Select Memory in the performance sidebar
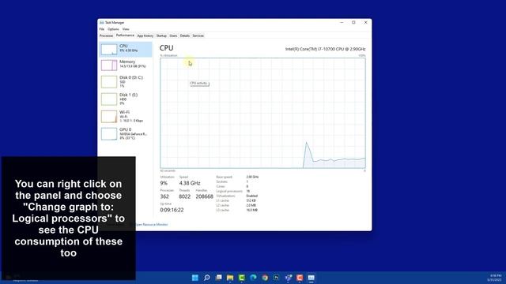The width and height of the screenshot is (506, 284). (126, 65)
